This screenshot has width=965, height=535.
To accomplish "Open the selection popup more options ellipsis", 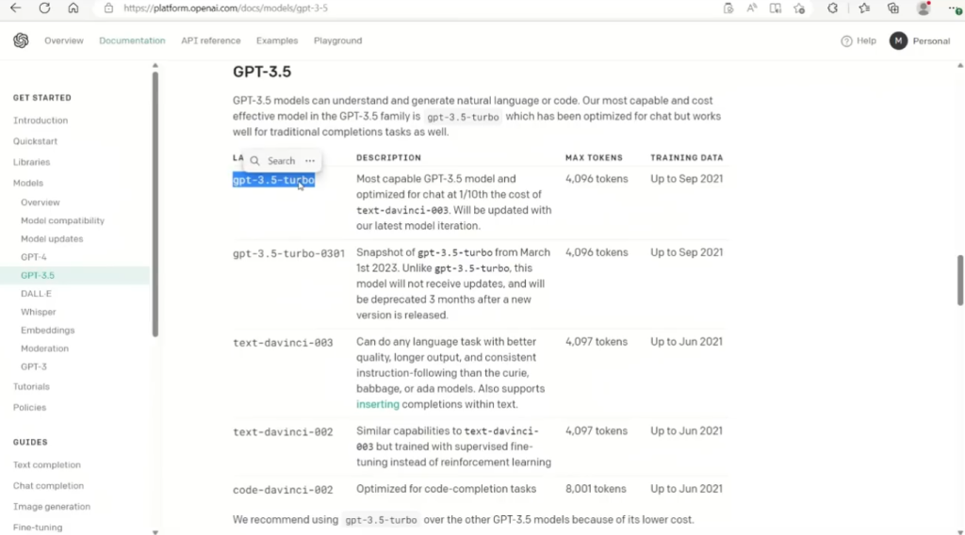I will [x=309, y=161].
